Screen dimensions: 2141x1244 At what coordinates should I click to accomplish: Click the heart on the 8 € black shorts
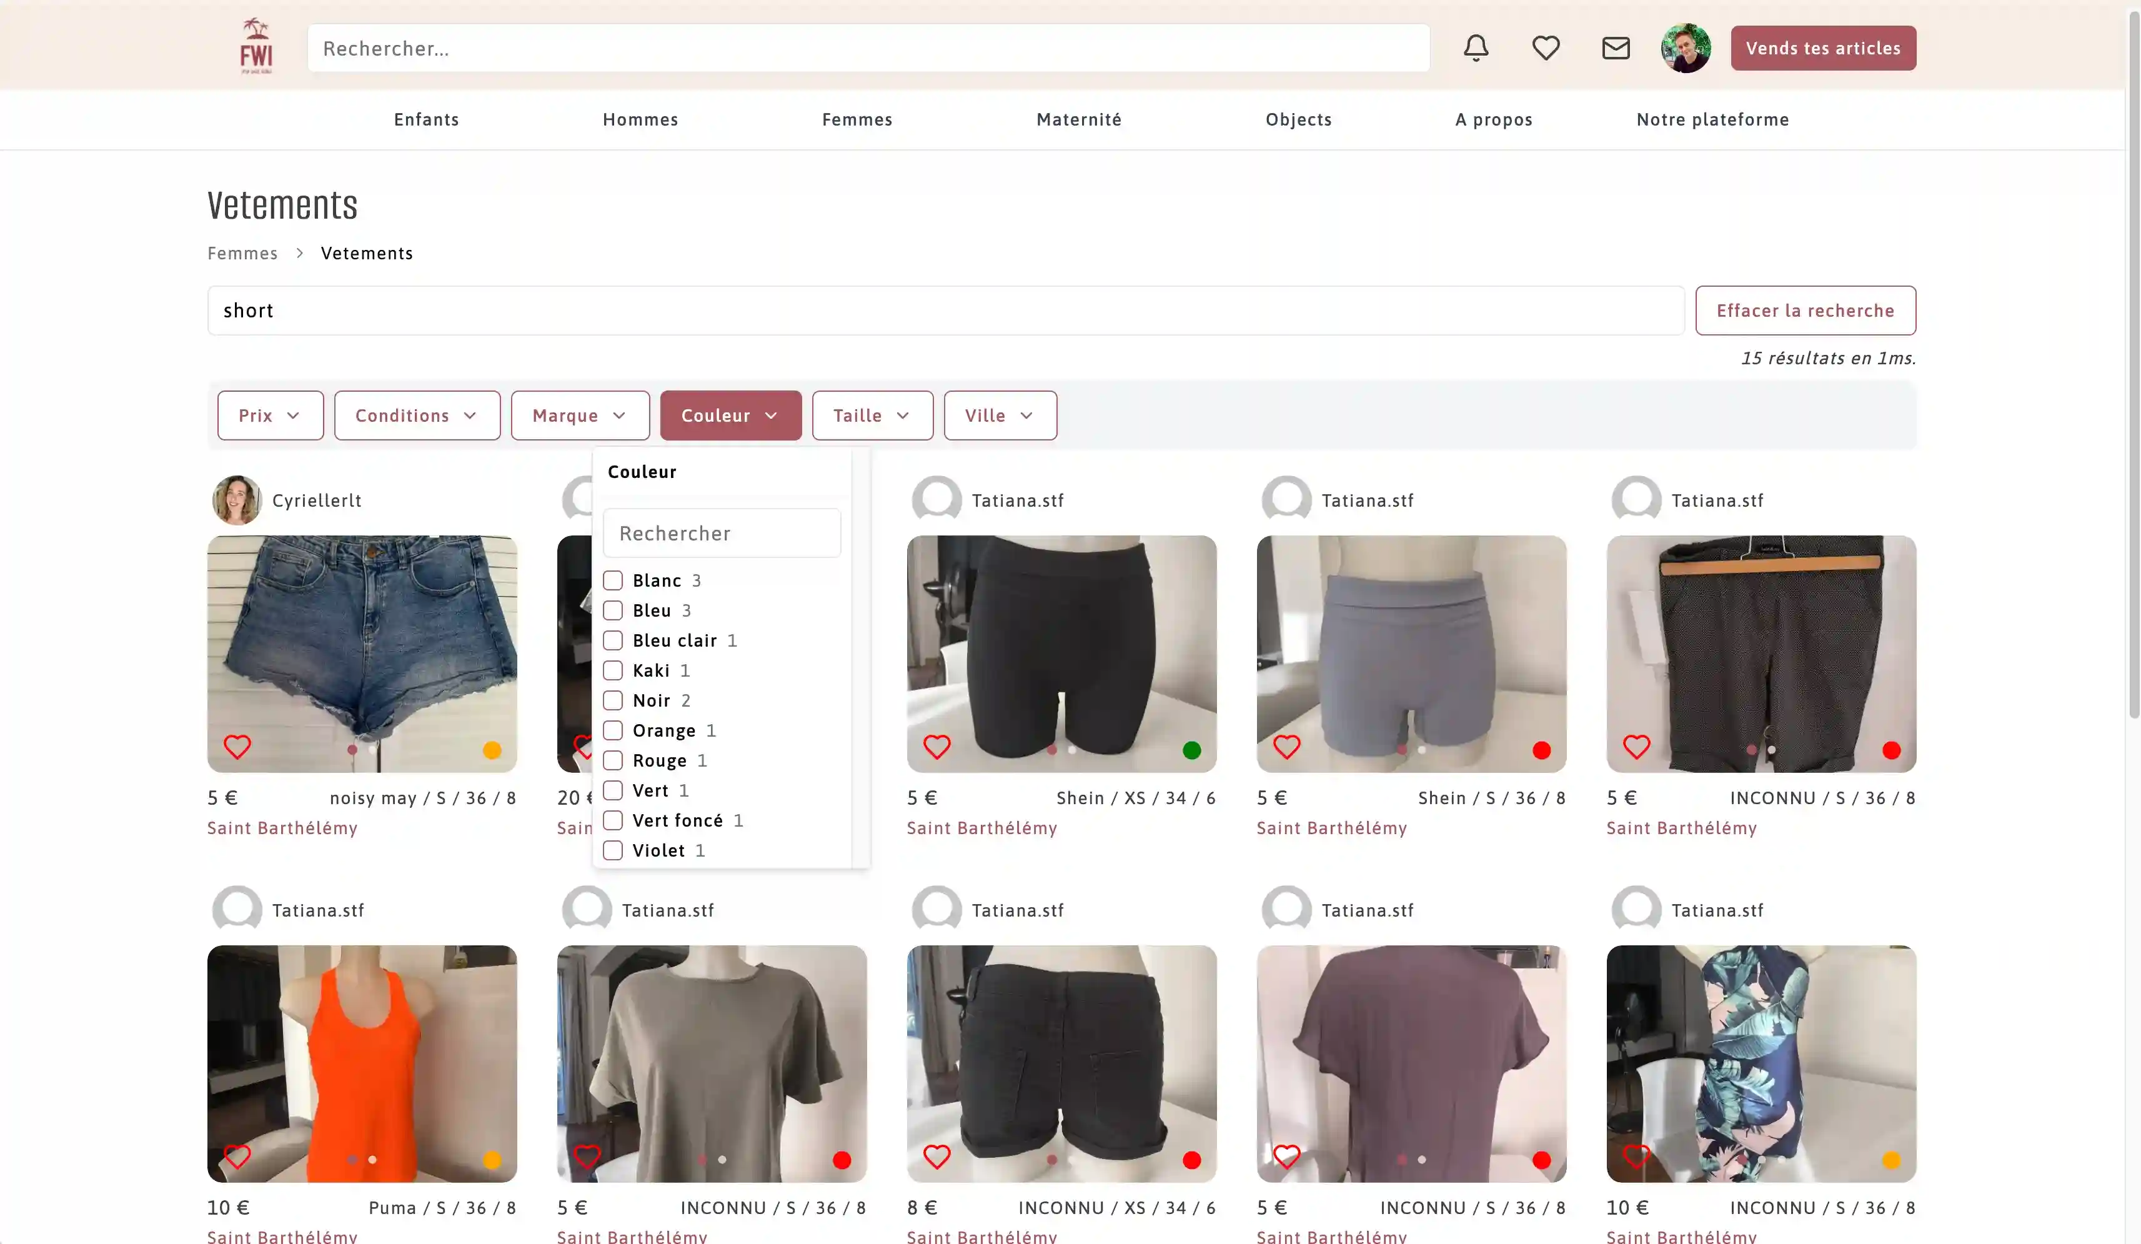point(936,1157)
